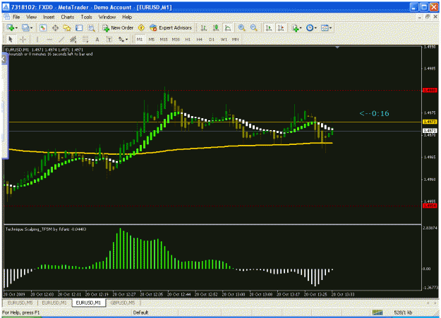The height and width of the screenshot is (318, 441).
Task: Select the Vertical Line tool
Action: tap(37, 39)
